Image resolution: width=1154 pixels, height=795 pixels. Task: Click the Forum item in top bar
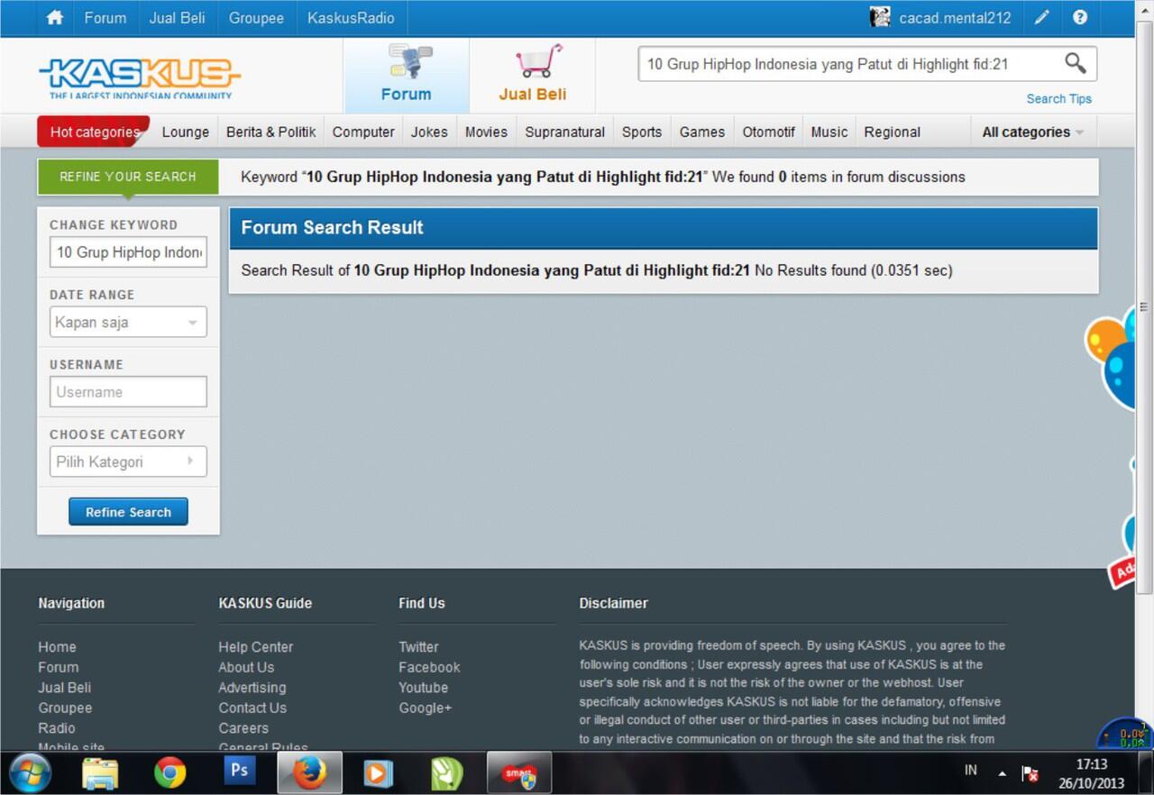tap(105, 17)
